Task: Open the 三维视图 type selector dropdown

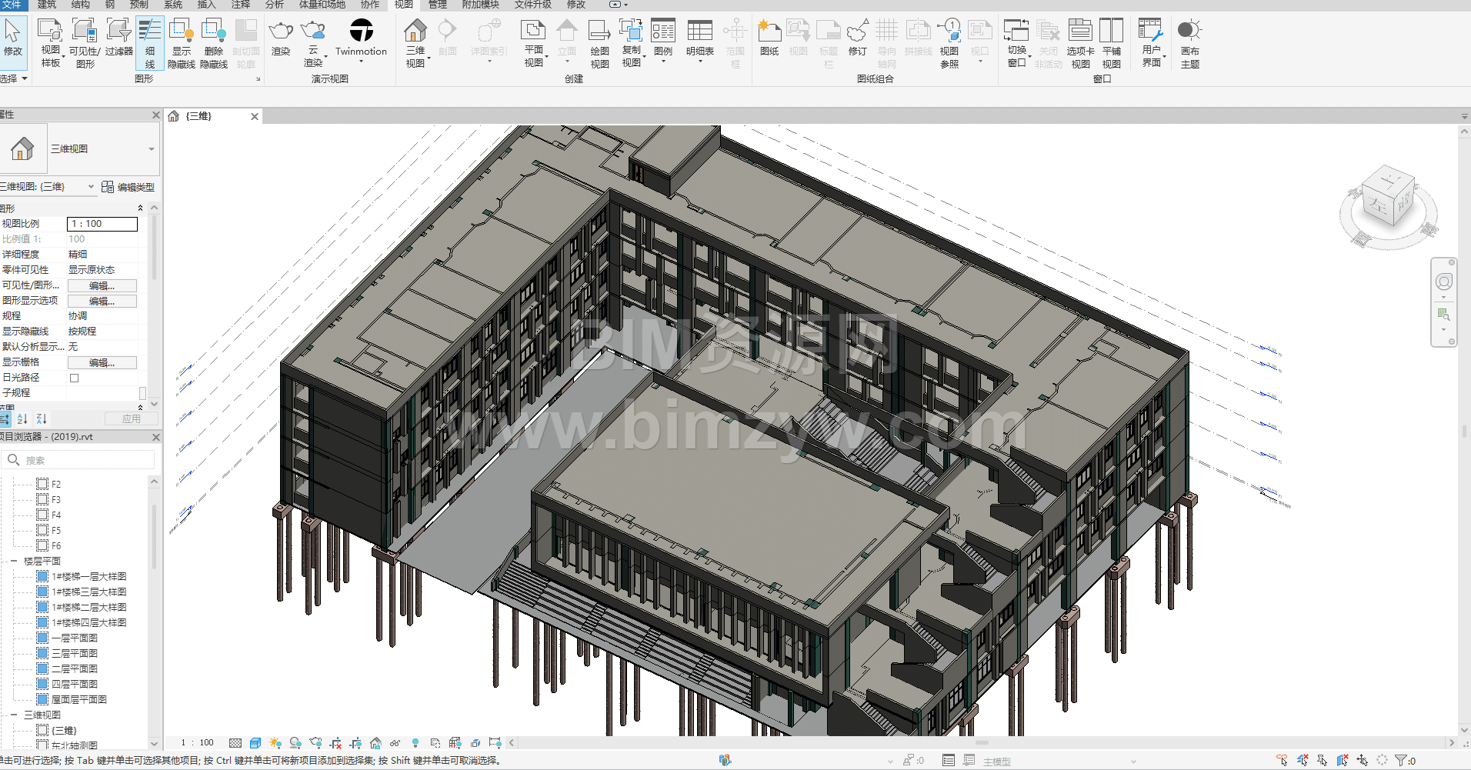Action: 151,149
